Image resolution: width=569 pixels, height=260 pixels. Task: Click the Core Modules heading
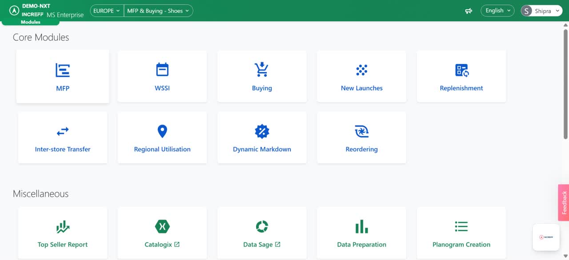(x=41, y=37)
